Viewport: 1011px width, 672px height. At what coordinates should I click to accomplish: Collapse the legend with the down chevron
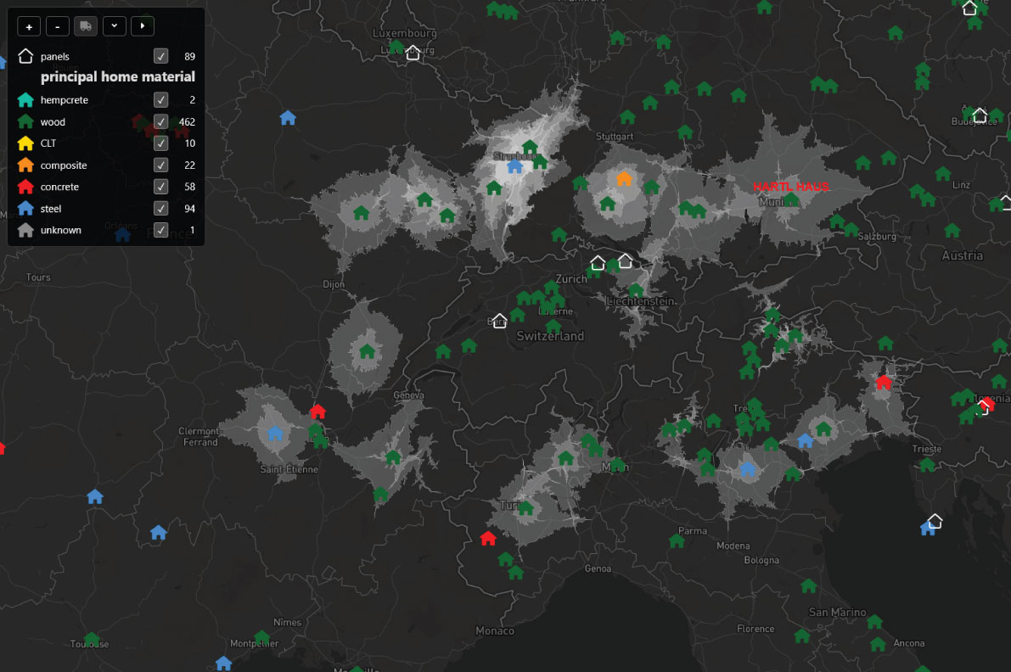click(x=114, y=26)
